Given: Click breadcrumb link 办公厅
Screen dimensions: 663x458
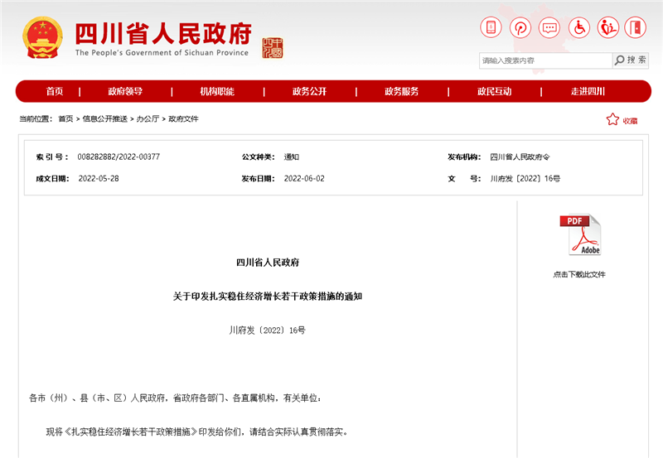Looking at the screenshot, I should (x=148, y=118).
